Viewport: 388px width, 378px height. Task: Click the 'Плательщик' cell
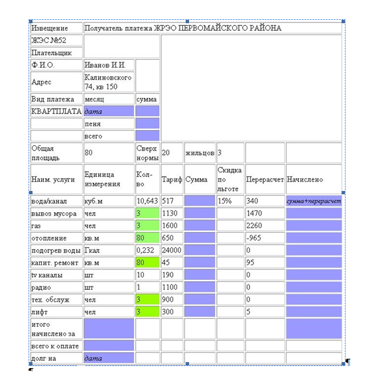click(56, 52)
